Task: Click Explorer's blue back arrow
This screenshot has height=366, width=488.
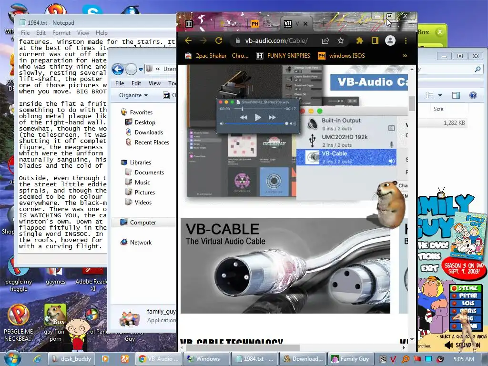Action: (118, 69)
